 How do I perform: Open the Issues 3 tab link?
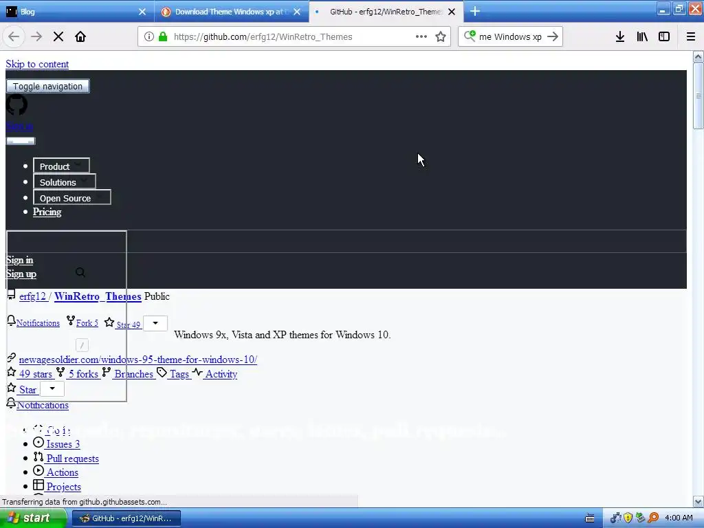pyautogui.click(x=63, y=444)
